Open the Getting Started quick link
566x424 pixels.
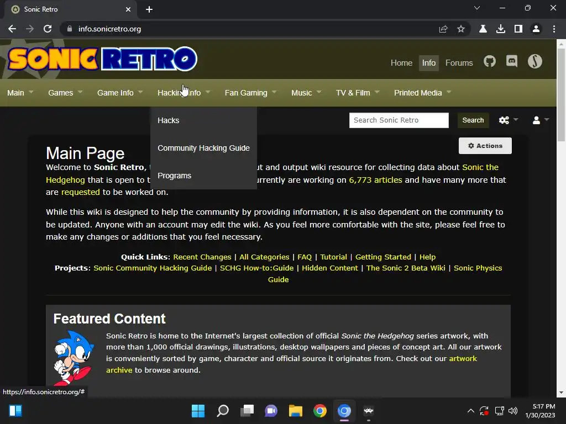tap(383, 257)
